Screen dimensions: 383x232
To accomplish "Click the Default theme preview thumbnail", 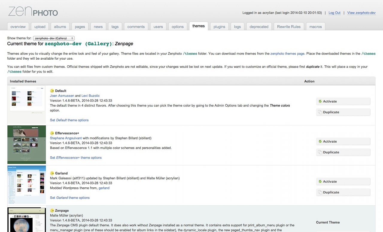I will 27,99.
